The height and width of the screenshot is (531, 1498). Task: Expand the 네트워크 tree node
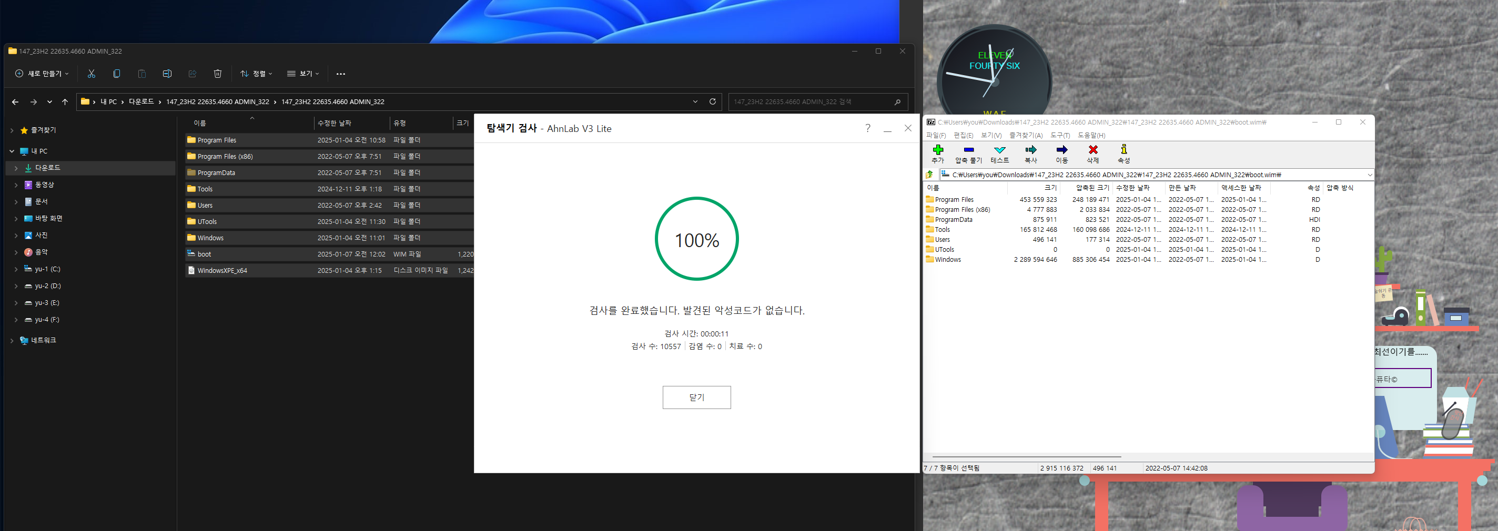[12, 341]
